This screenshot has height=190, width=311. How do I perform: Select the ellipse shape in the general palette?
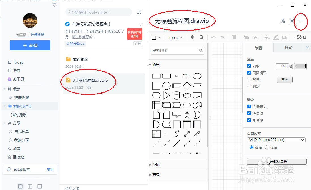pyautogui.click(x=197, y=76)
